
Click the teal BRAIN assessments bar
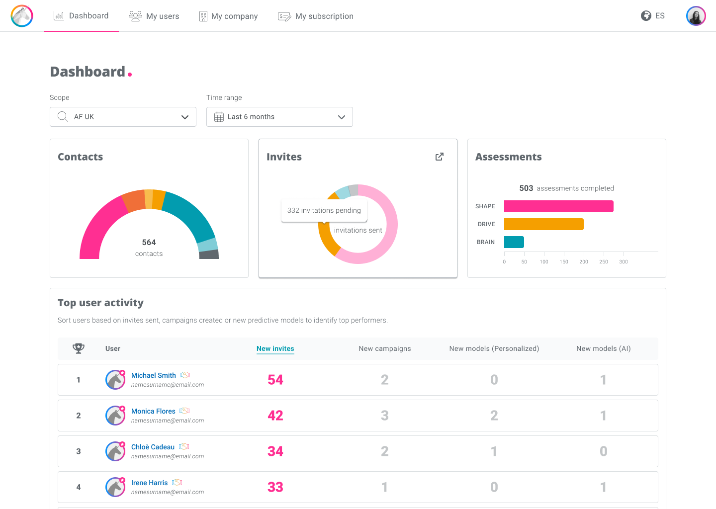pyautogui.click(x=514, y=242)
